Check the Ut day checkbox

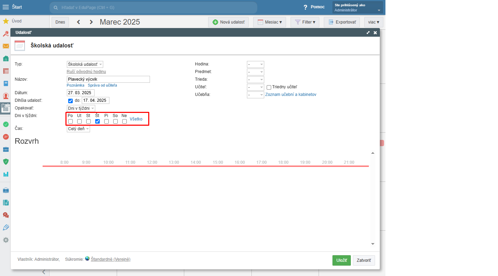(79, 121)
